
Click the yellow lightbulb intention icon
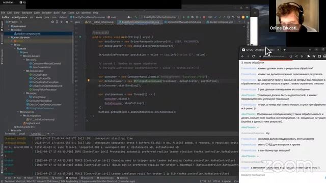pyautogui.click(x=89, y=80)
